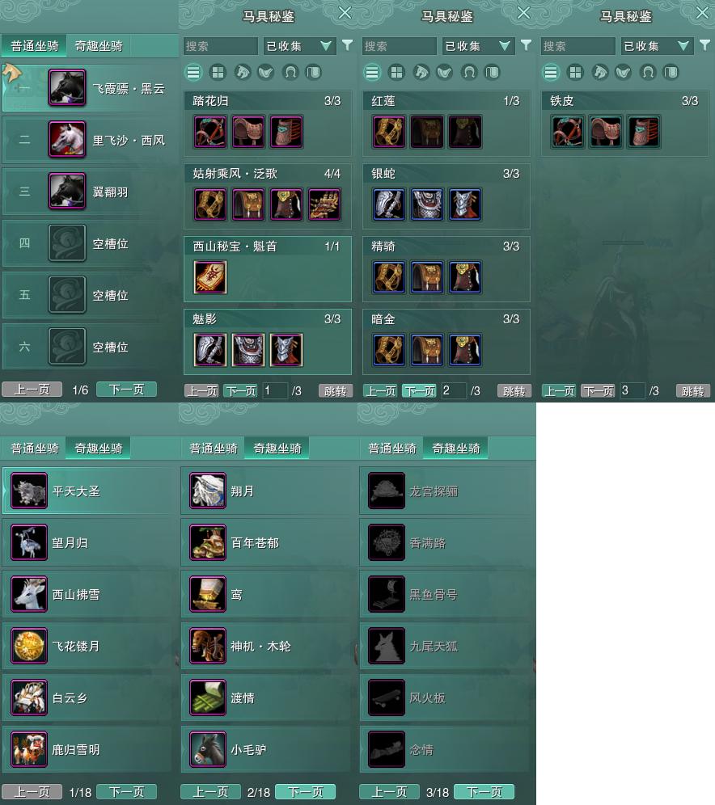Select the 飞花镂月 golden orb mount
Image resolution: width=715 pixels, height=805 pixels.
coord(29,646)
